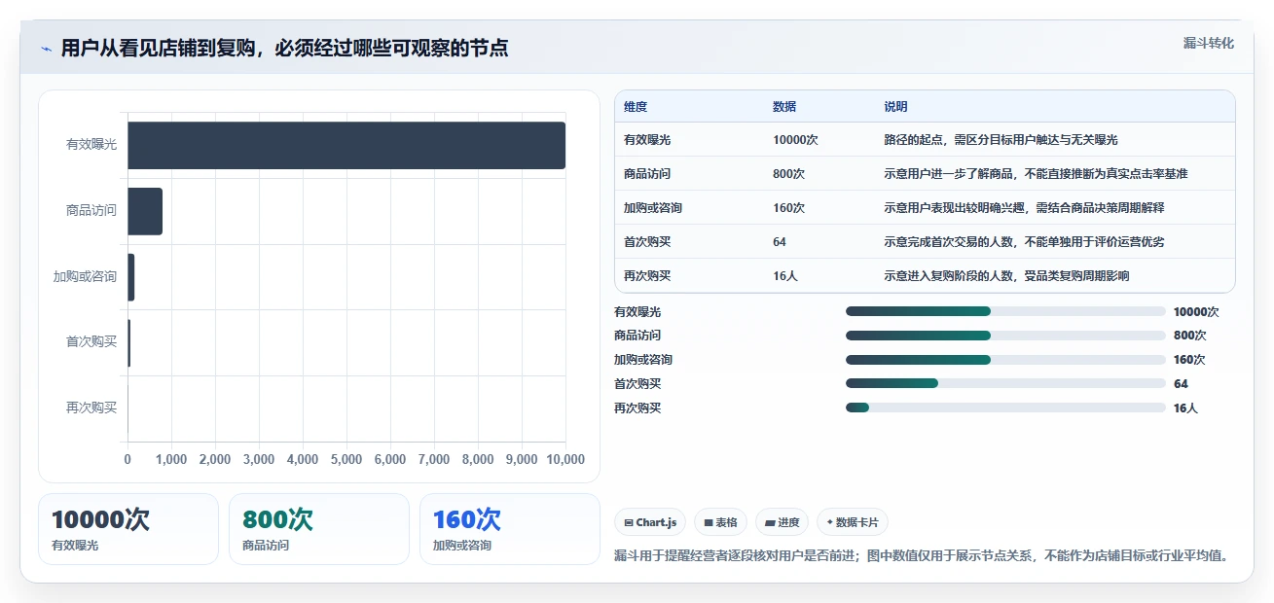Image resolution: width=1274 pixels, height=603 pixels.
Task: Select the 进度 tag chip
Action: click(782, 522)
